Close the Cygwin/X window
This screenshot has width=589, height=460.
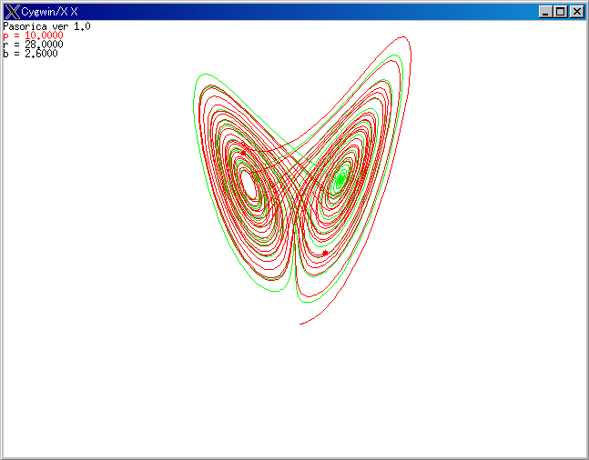click(x=577, y=12)
